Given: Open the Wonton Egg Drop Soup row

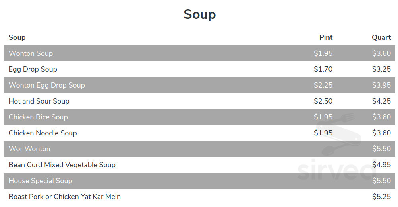Looking at the screenshot, I should click(47, 85).
